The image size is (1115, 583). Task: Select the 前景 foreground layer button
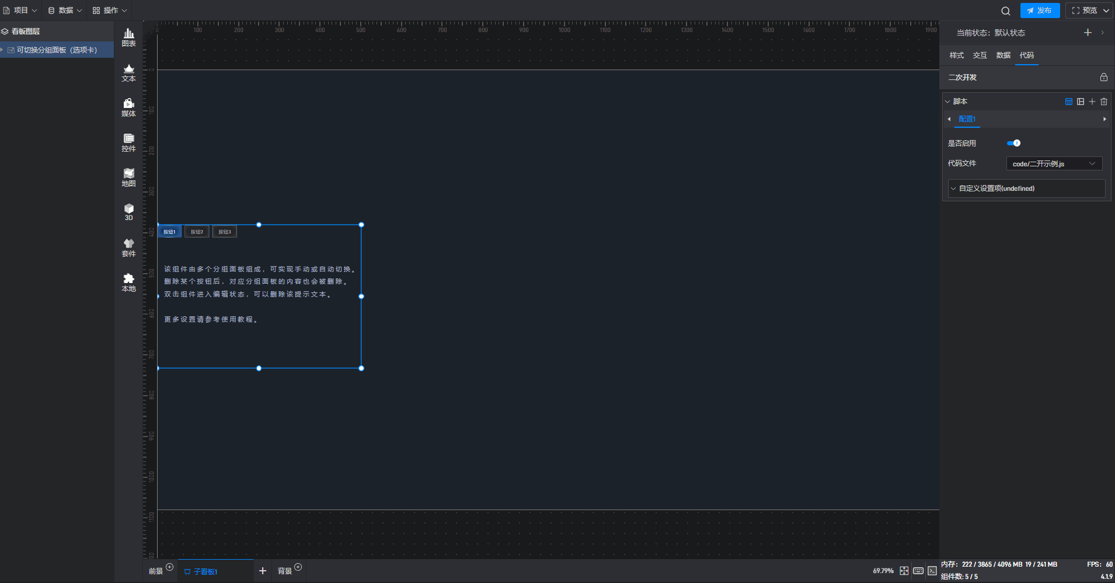pyautogui.click(x=155, y=571)
